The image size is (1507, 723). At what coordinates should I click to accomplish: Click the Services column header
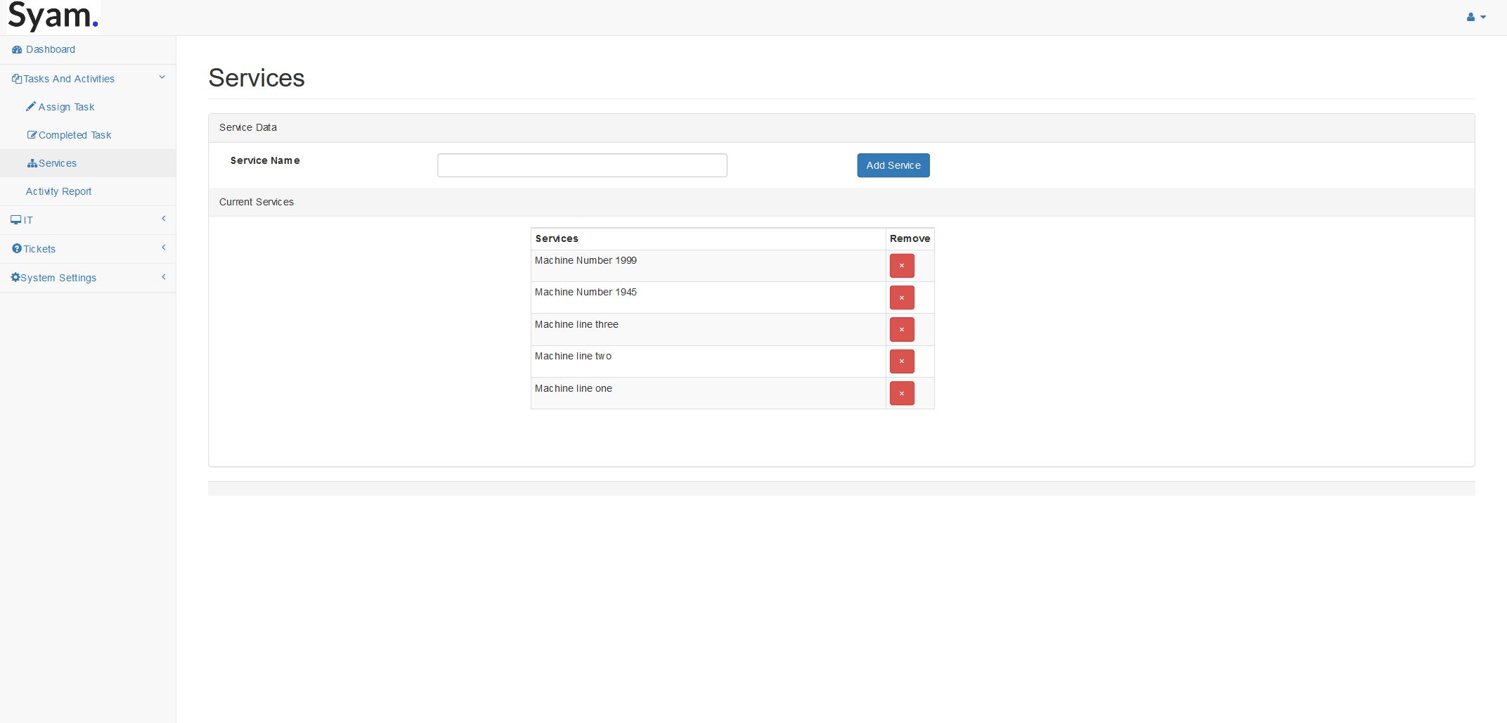click(557, 238)
